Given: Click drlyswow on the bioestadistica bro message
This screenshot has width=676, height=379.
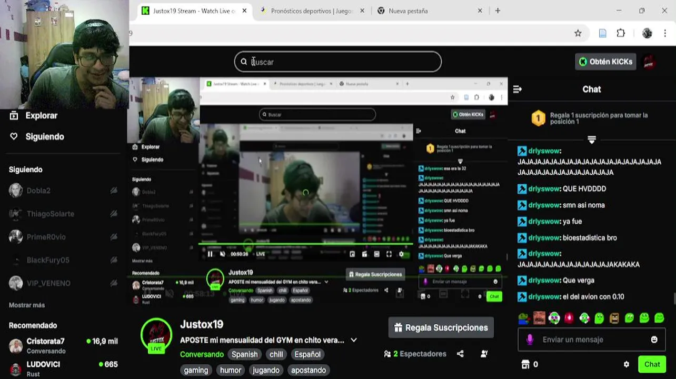Looking at the screenshot, I should [544, 237].
